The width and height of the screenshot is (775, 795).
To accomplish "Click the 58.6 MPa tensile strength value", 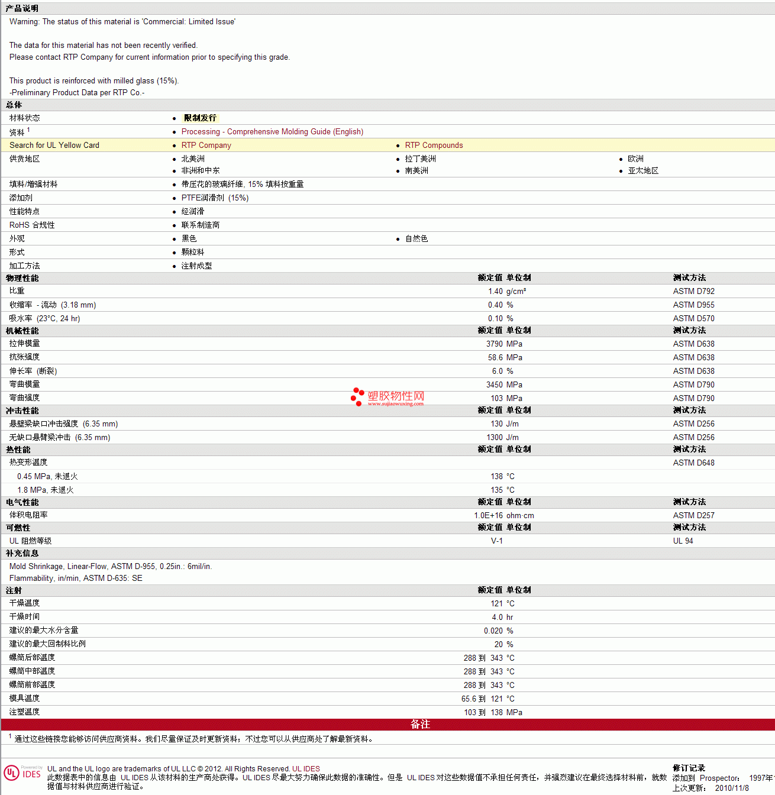I will 505,358.
